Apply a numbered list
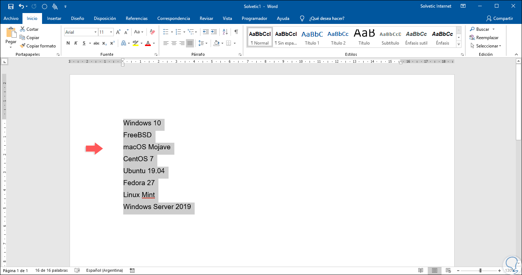This screenshot has width=522, height=275. click(178, 32)
